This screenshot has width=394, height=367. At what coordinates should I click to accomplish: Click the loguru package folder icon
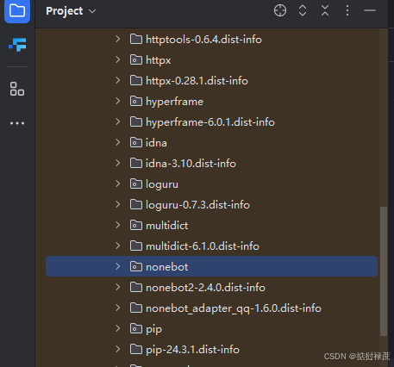pyautogui.click(x=136, y=183)
